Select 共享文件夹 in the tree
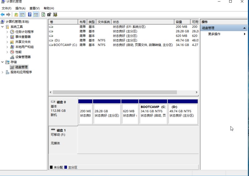 pos(23,42)
